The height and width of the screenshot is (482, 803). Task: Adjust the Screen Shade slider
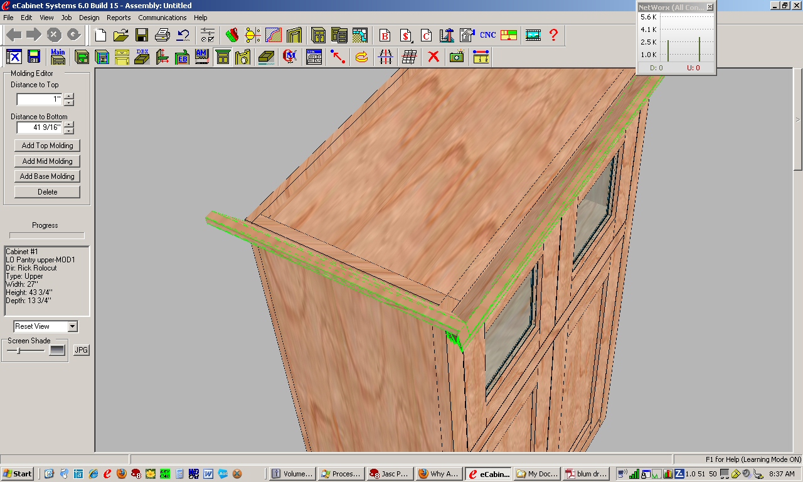pos(19,351)
